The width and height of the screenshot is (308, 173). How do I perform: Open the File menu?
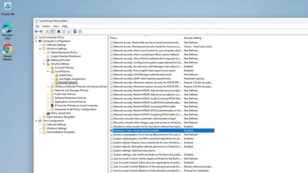pos(38,26)
